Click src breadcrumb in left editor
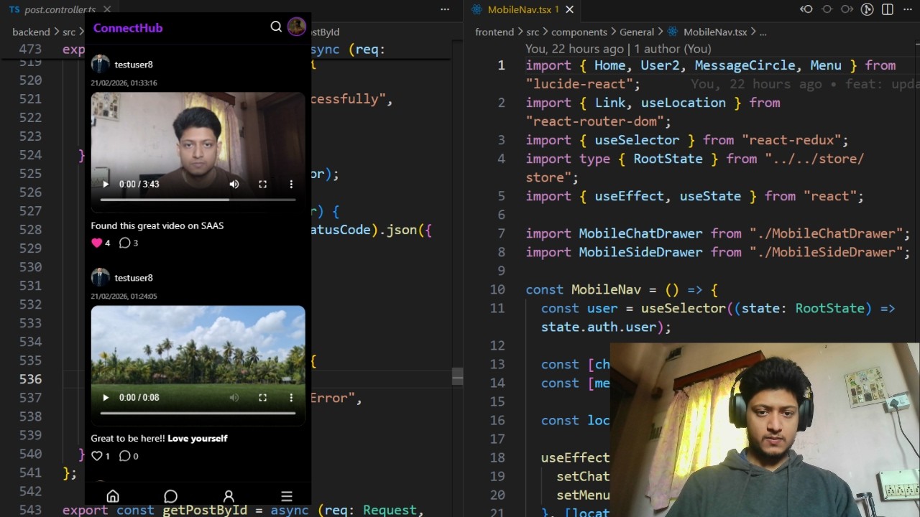The width and height of the screenshot is (920, 517). pyautogui.click(x=69, y=32)
